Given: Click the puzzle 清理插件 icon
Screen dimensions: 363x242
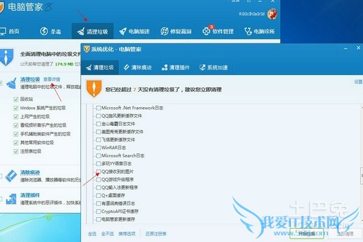Looking at the screenshot, I should coord(11,199).
